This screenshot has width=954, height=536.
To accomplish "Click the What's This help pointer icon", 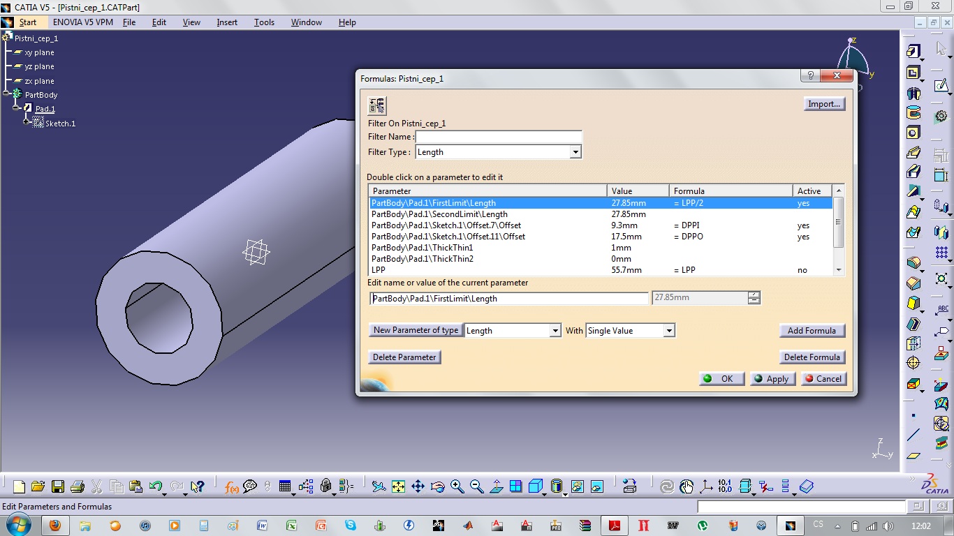I will pyautogui.click(x=197, y=486).
